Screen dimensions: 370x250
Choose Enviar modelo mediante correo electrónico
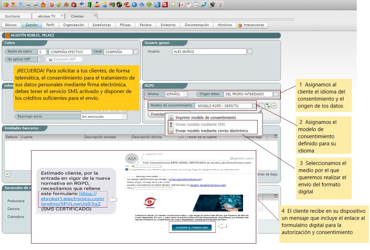pos(212,131)
